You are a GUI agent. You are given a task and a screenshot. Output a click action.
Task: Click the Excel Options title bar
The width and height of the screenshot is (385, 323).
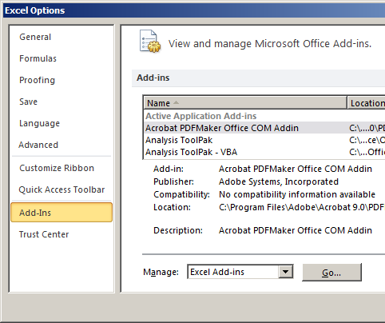tap(194, 10)
